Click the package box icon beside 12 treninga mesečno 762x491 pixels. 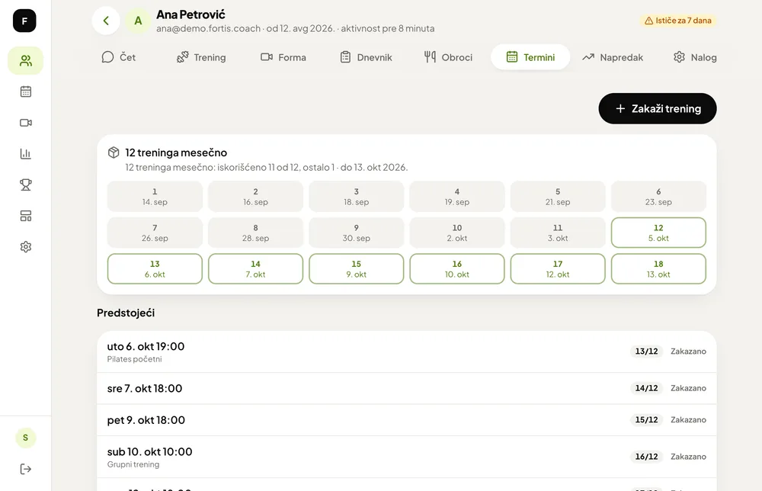tap(114, 152)
